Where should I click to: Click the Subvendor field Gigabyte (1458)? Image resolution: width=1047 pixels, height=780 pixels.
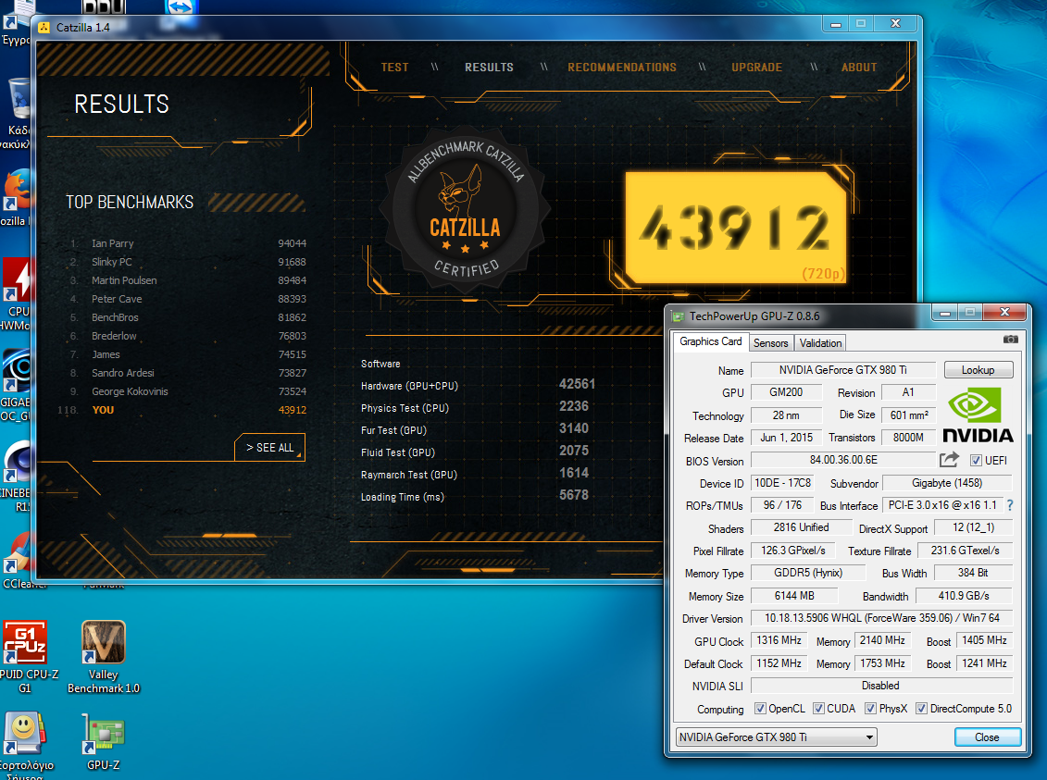pyautogui.click(x=947, y=482)
